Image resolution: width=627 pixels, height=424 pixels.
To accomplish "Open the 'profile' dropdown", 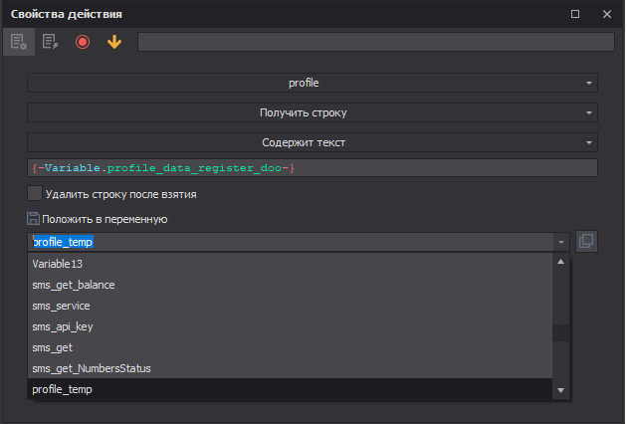I will 312,83.
